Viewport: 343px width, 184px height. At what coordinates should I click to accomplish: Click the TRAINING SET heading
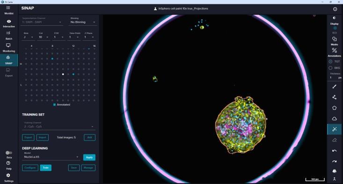click(33, 114)
